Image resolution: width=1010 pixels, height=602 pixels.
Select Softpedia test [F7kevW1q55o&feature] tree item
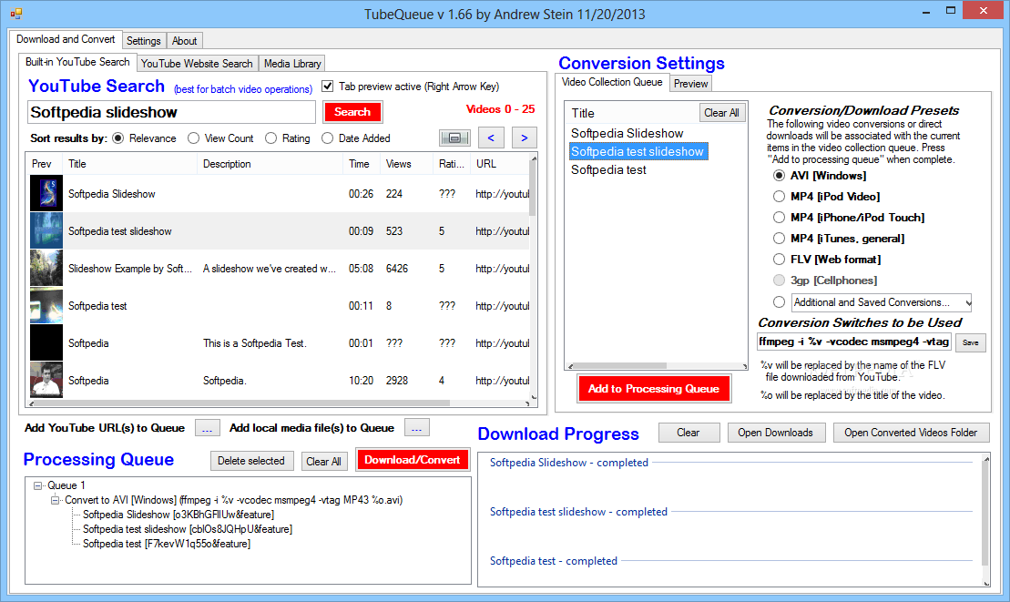point(166,544)
